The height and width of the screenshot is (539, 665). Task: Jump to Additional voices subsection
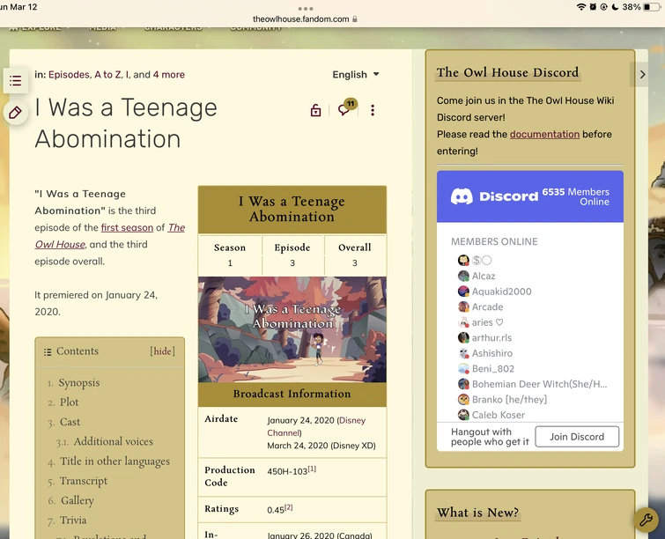(x=113, y=442)
